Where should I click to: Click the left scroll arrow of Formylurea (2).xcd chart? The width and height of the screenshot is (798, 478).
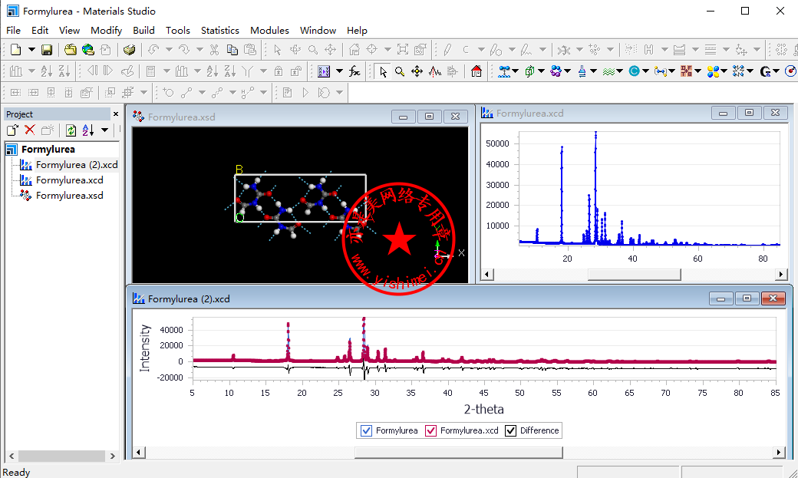(138, 452)
